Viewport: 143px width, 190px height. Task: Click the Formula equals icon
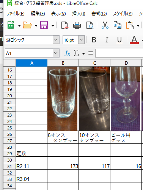[x=91, y=53]
